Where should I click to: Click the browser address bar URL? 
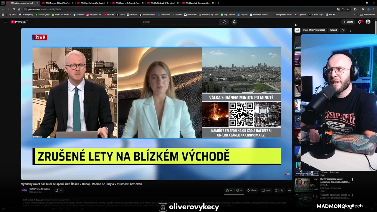click(45, 9)
